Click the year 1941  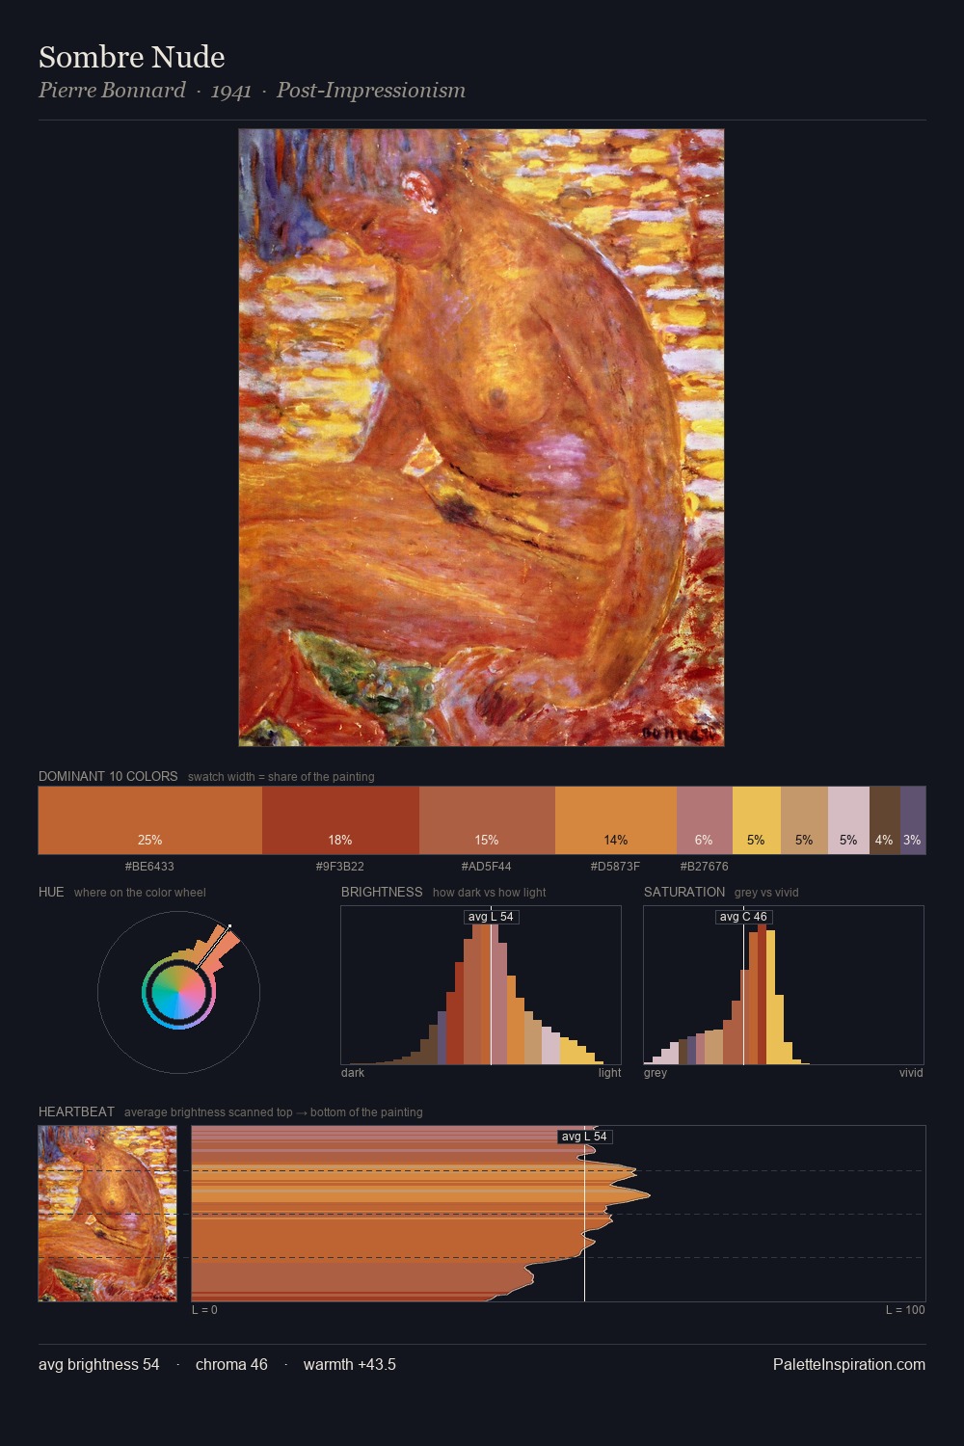tap(231, 91)
